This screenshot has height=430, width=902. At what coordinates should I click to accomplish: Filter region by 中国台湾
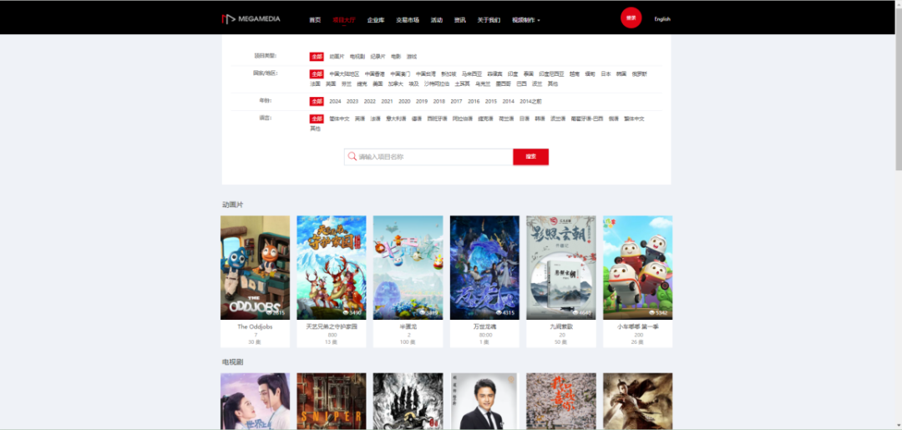tap(426, 73)
